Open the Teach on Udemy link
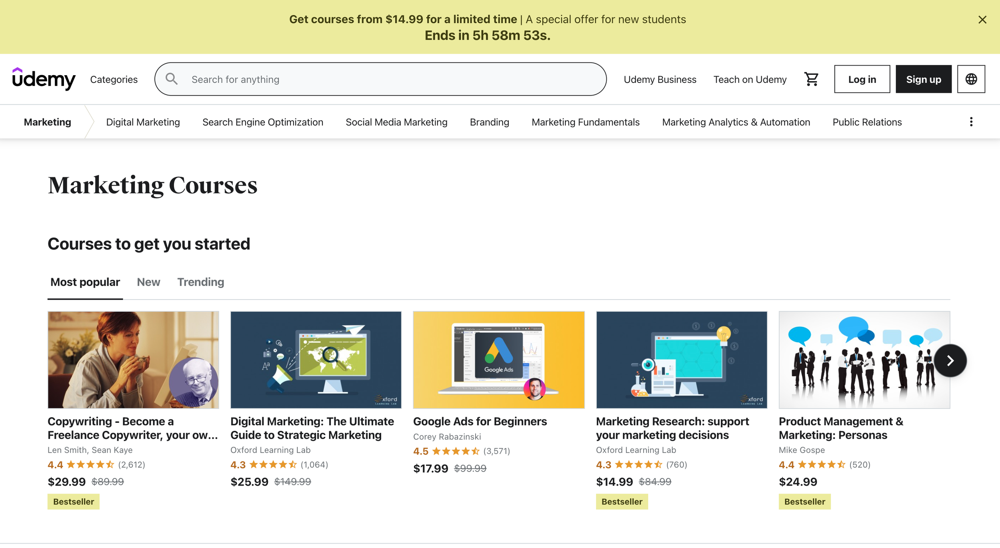Image resolution: width=1000 pixels, height=548 pixels. point(750,80)
